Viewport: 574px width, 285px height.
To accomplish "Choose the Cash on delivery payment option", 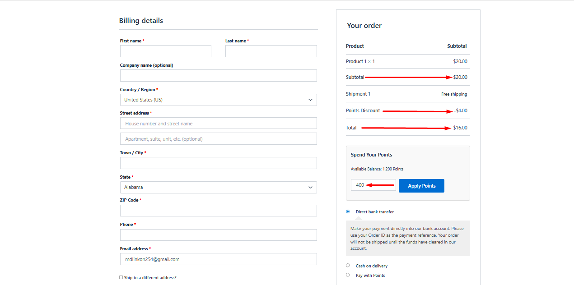I will coord(348,265).
